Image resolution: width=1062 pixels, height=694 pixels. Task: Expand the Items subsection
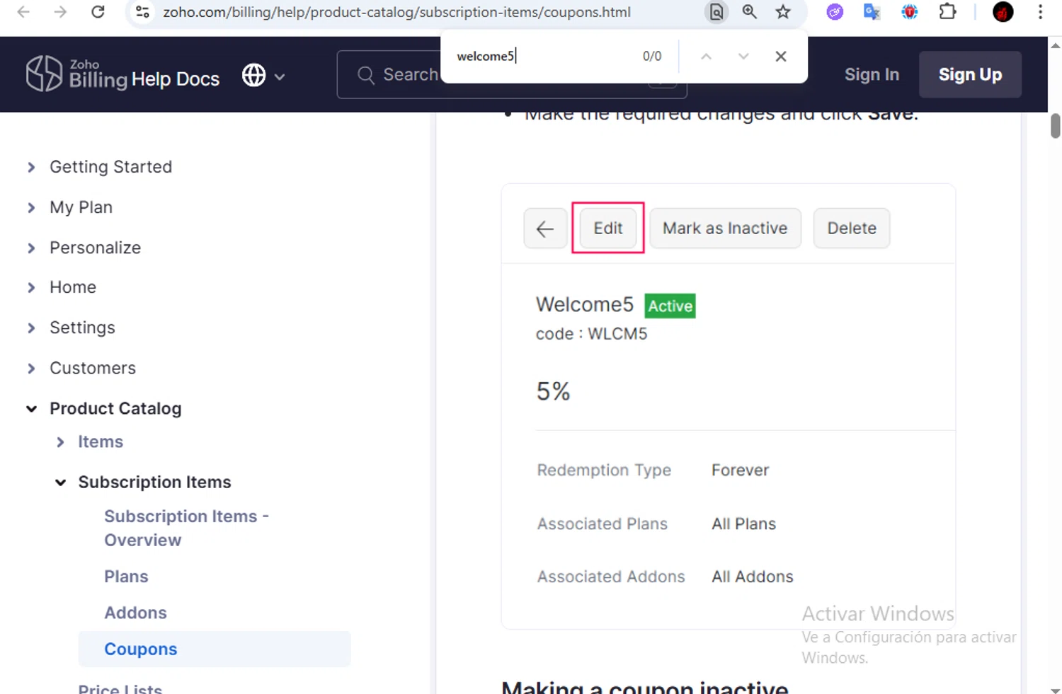pyautogui.click(x=60, y=442)
